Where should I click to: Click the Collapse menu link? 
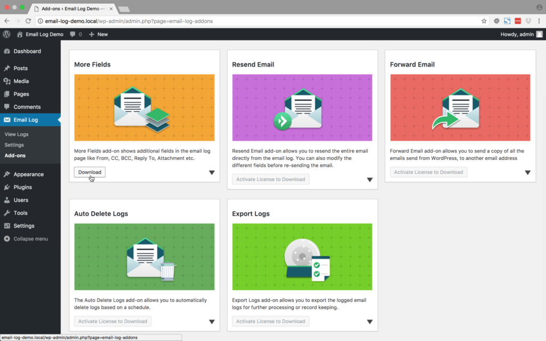pyautogui.click(x=30, y=239)
